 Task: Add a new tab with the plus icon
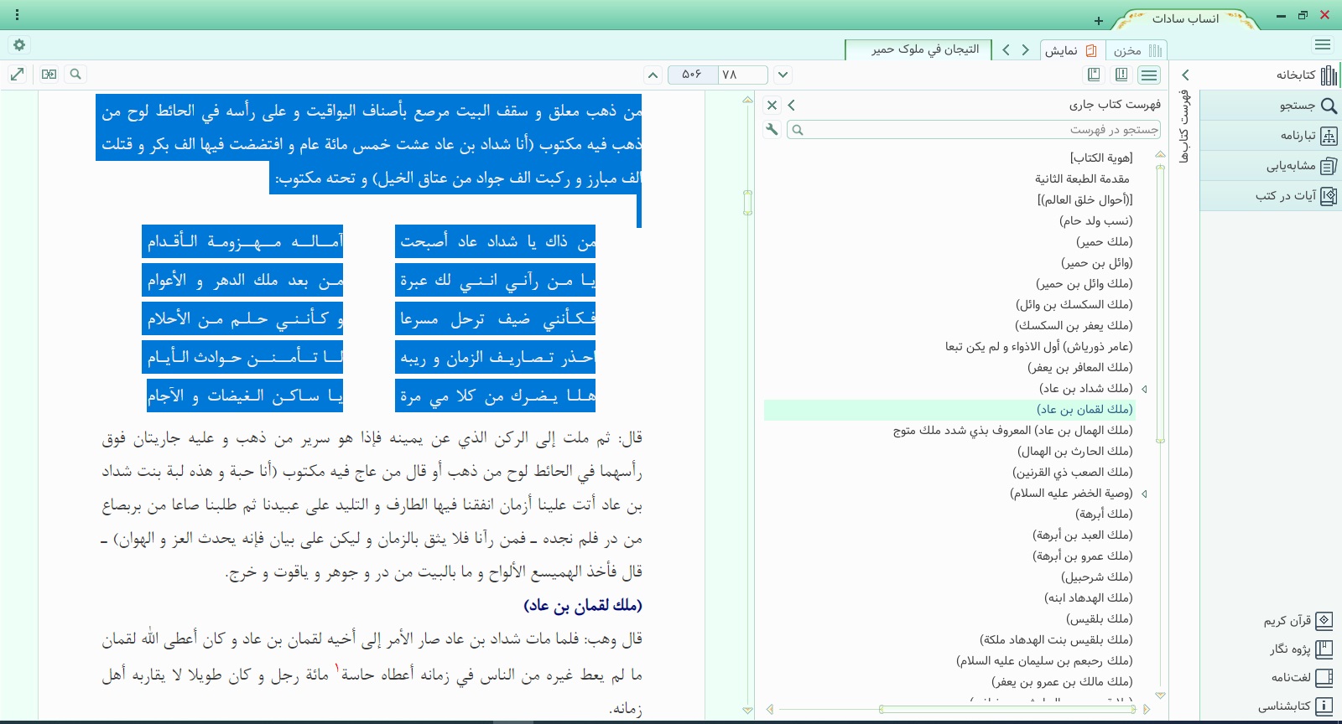point(1099,21)
